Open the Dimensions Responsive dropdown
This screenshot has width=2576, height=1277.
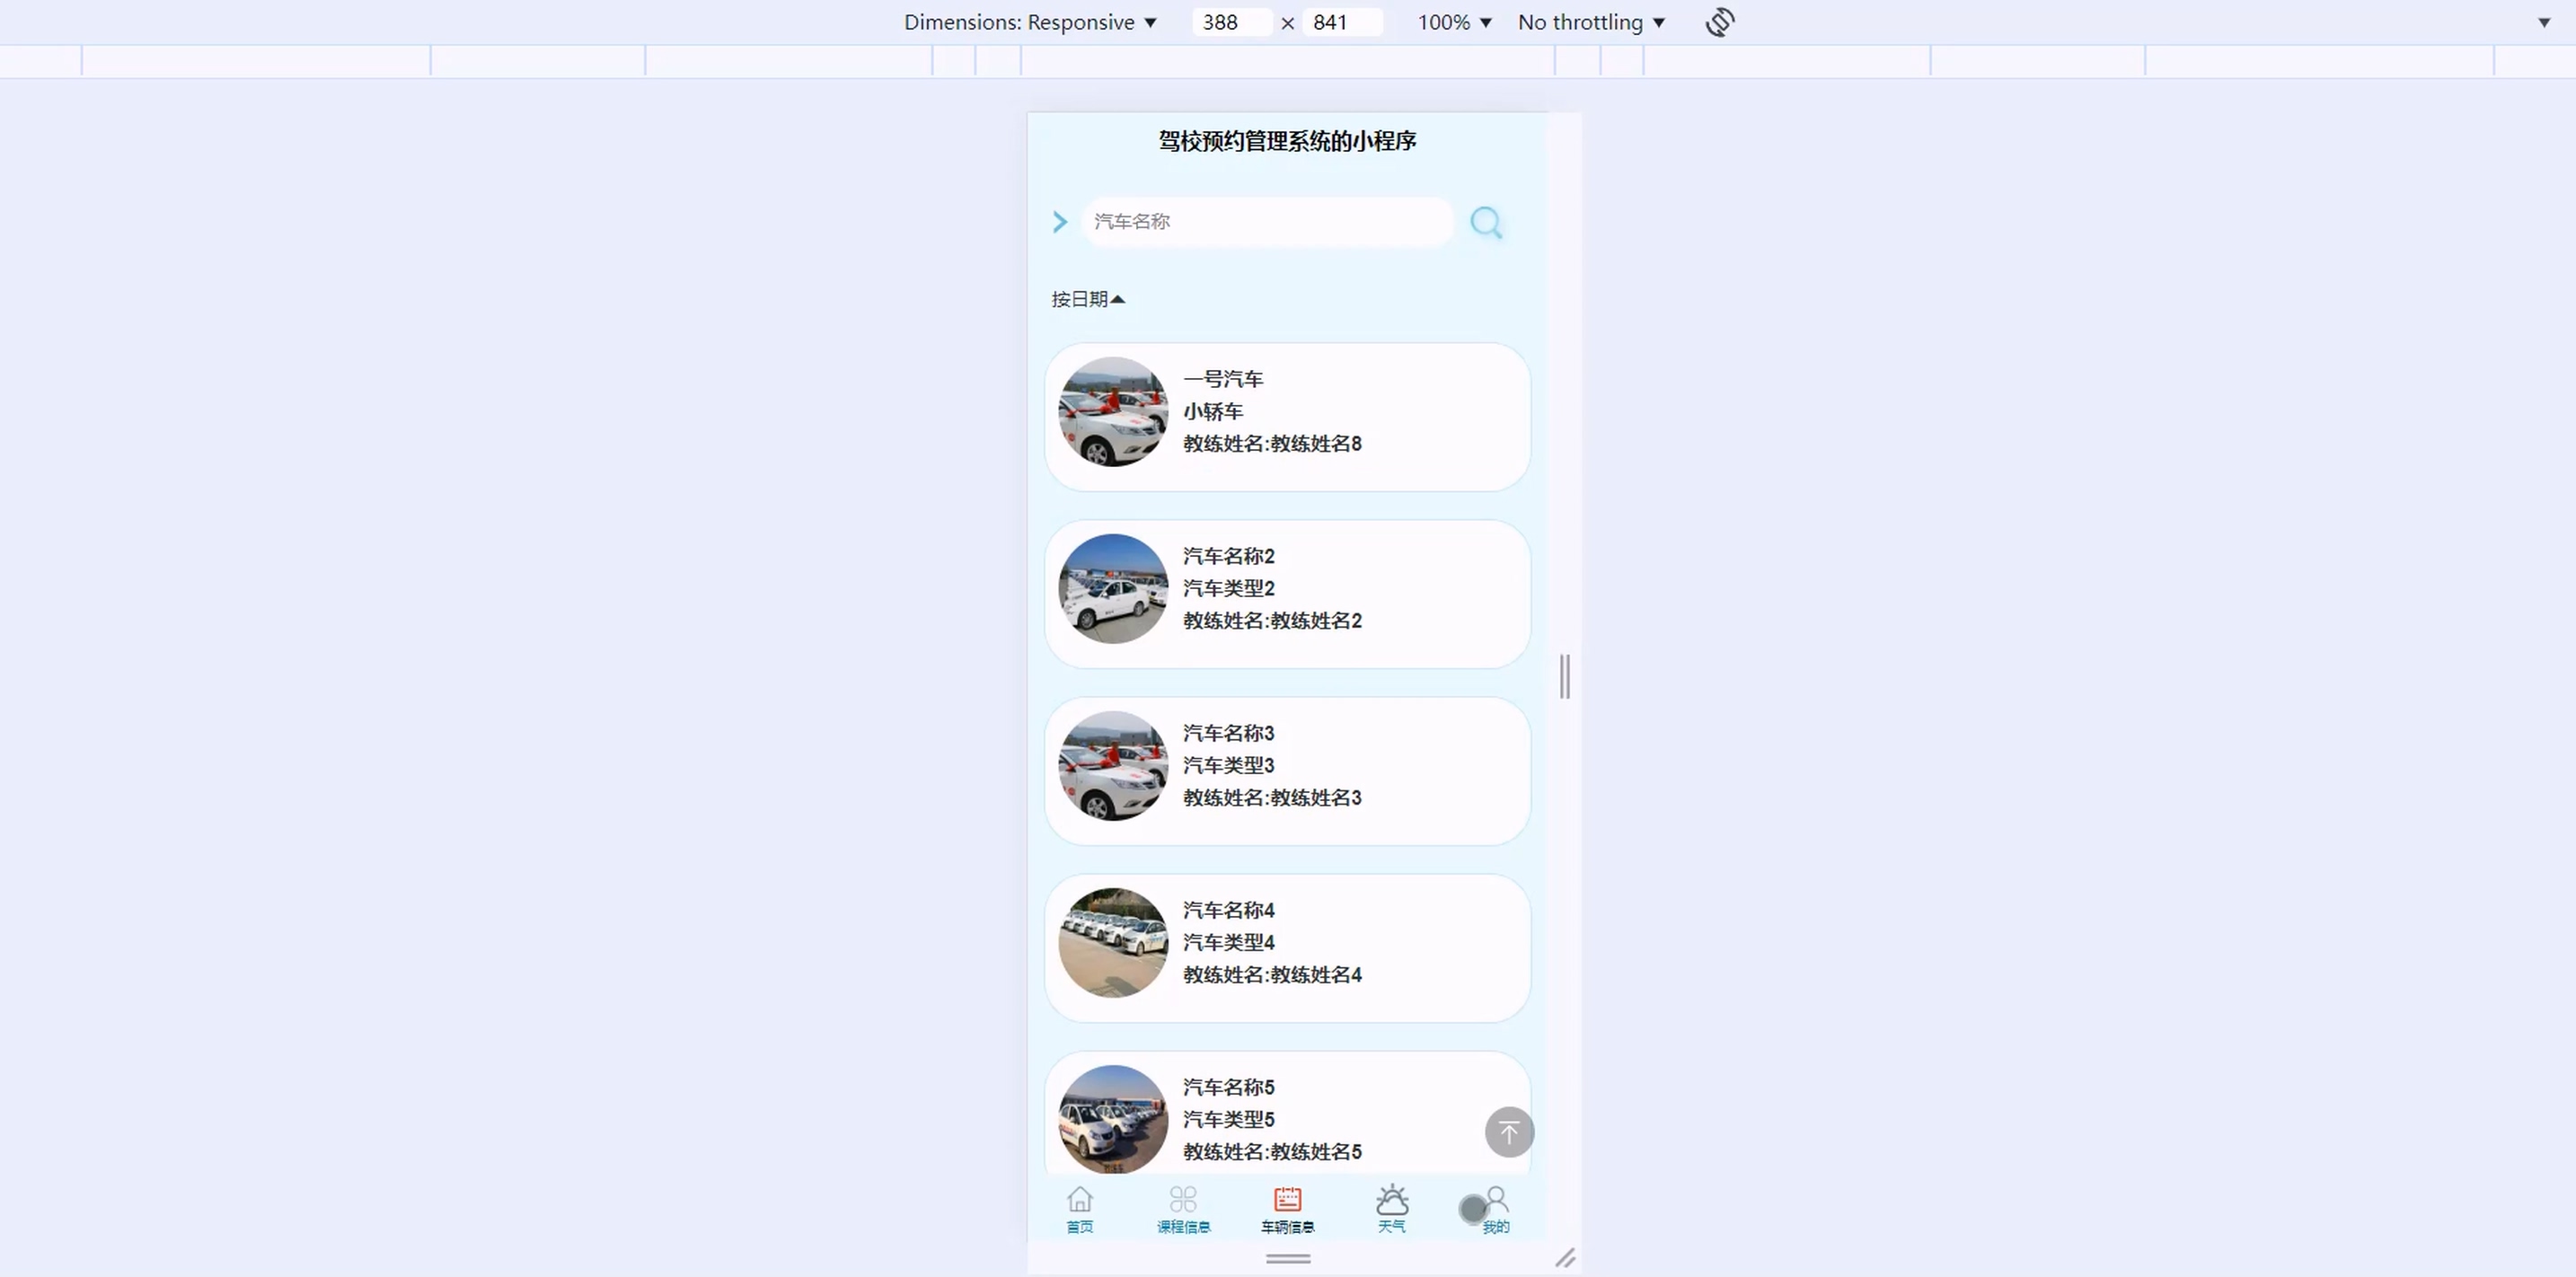click(x=1030, y=22)
